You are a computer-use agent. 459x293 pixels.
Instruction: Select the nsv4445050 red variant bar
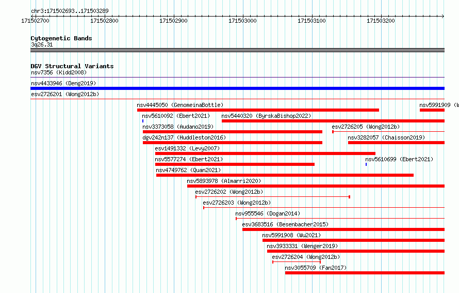tap(258, 110)
